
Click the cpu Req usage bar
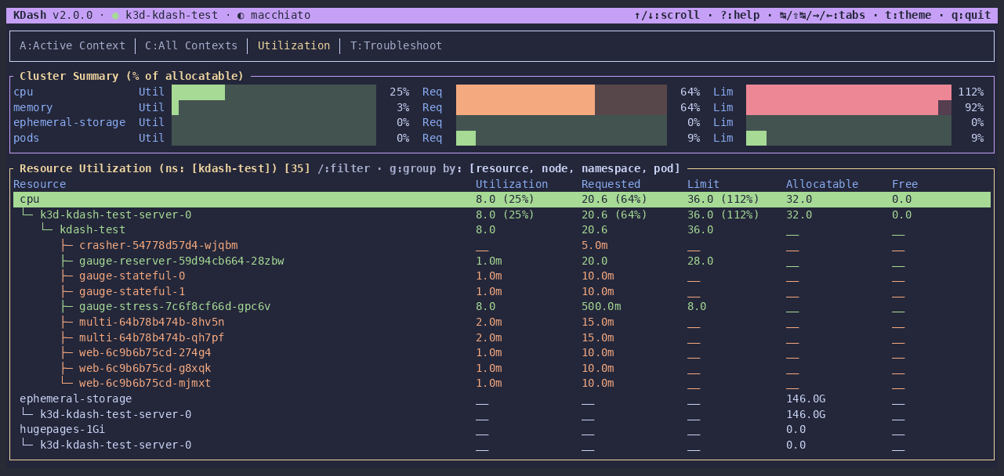coord(561,92)
